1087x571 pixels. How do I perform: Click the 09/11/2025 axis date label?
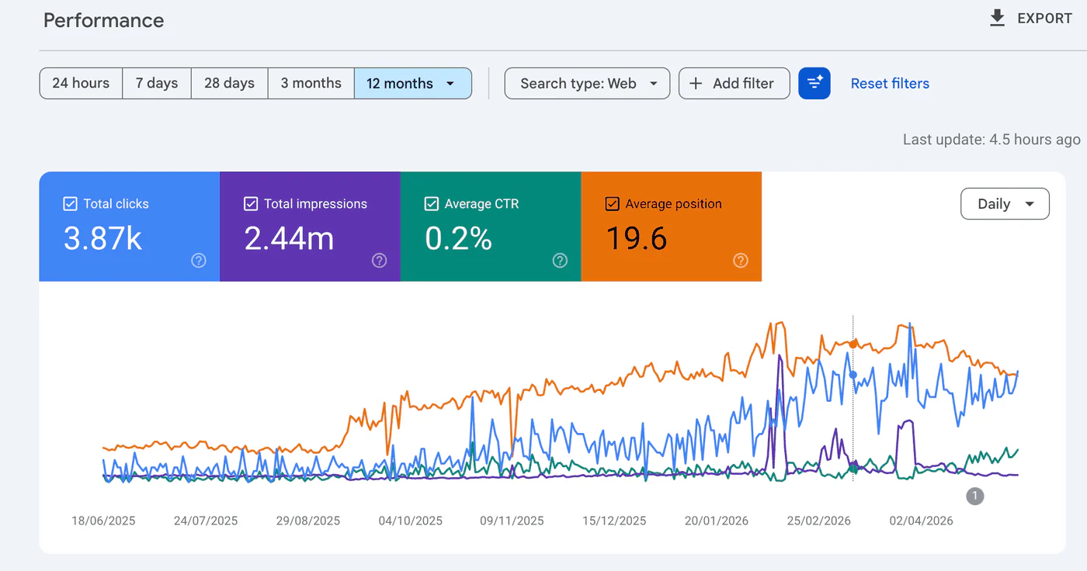tap(512, 521)
